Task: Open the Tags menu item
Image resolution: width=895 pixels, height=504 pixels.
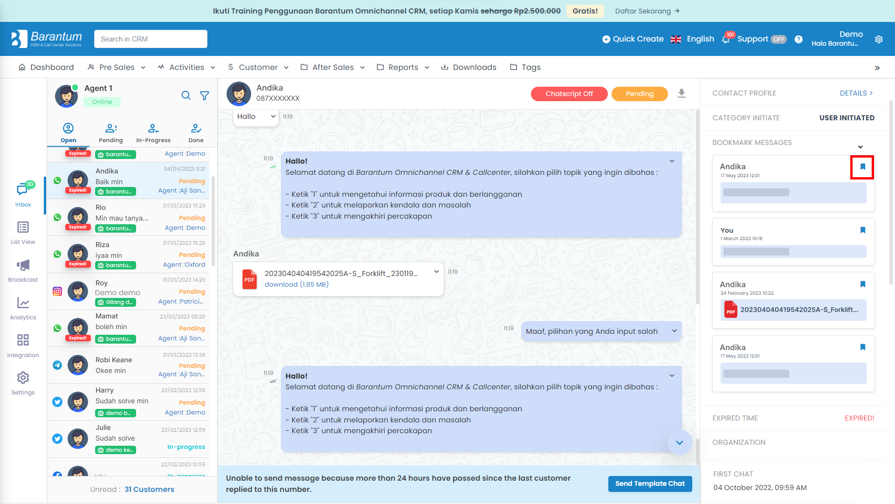Action: [x=525, y=68]
